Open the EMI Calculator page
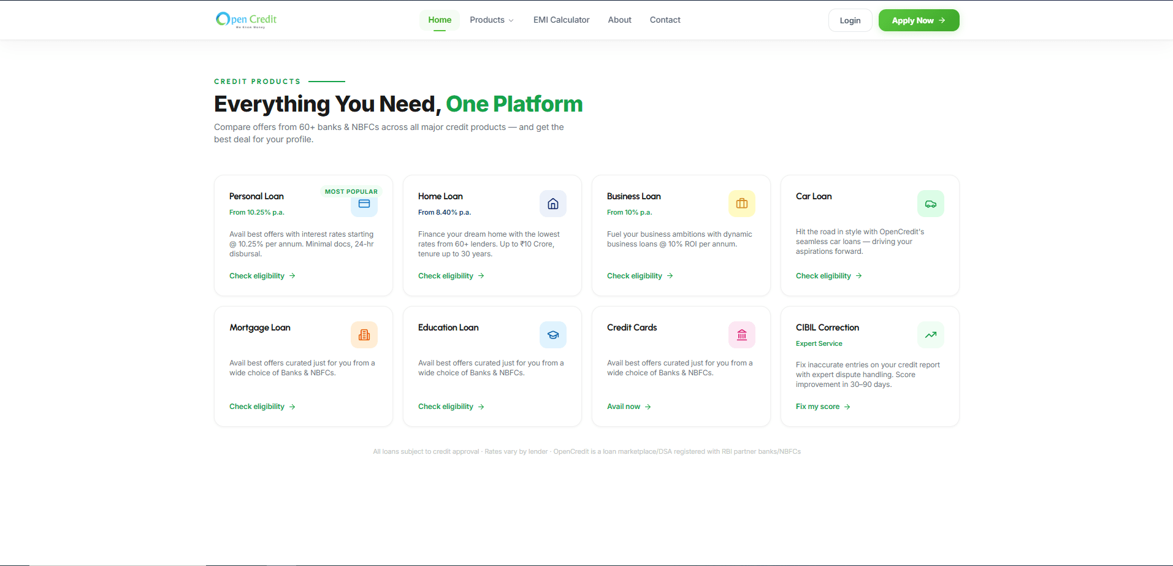 coord(562,20)
